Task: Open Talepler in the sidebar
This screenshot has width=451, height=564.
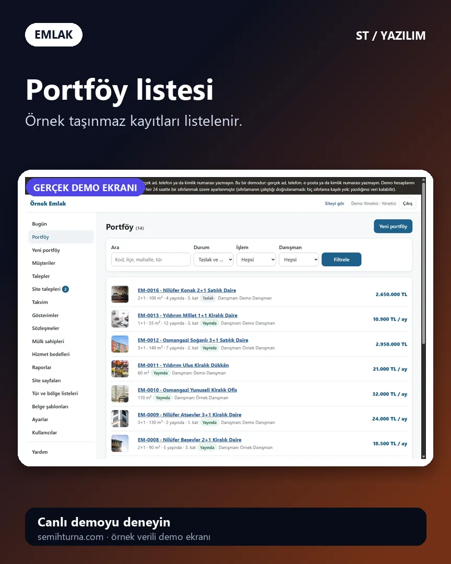Action: (41, 276)
